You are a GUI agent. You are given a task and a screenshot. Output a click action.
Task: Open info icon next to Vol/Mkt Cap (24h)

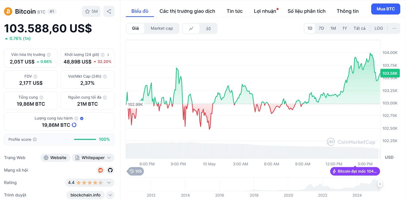[x=105, y=77]
